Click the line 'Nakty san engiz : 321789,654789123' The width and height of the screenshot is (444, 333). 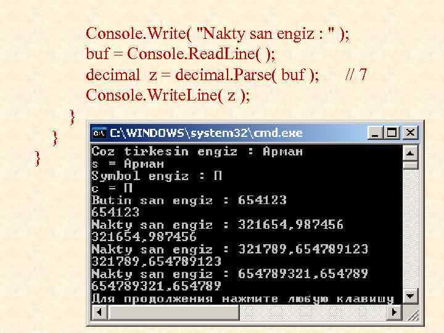[x=229, y=249]
